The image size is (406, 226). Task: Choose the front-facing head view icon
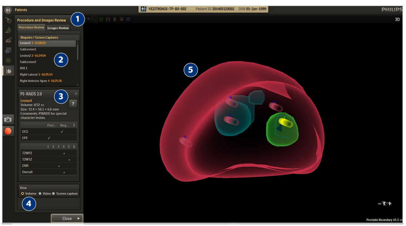point(115,19)
